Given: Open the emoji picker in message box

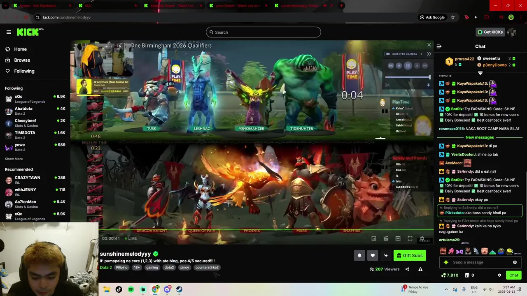Looking at the screenshot, I should coord(515,262).
